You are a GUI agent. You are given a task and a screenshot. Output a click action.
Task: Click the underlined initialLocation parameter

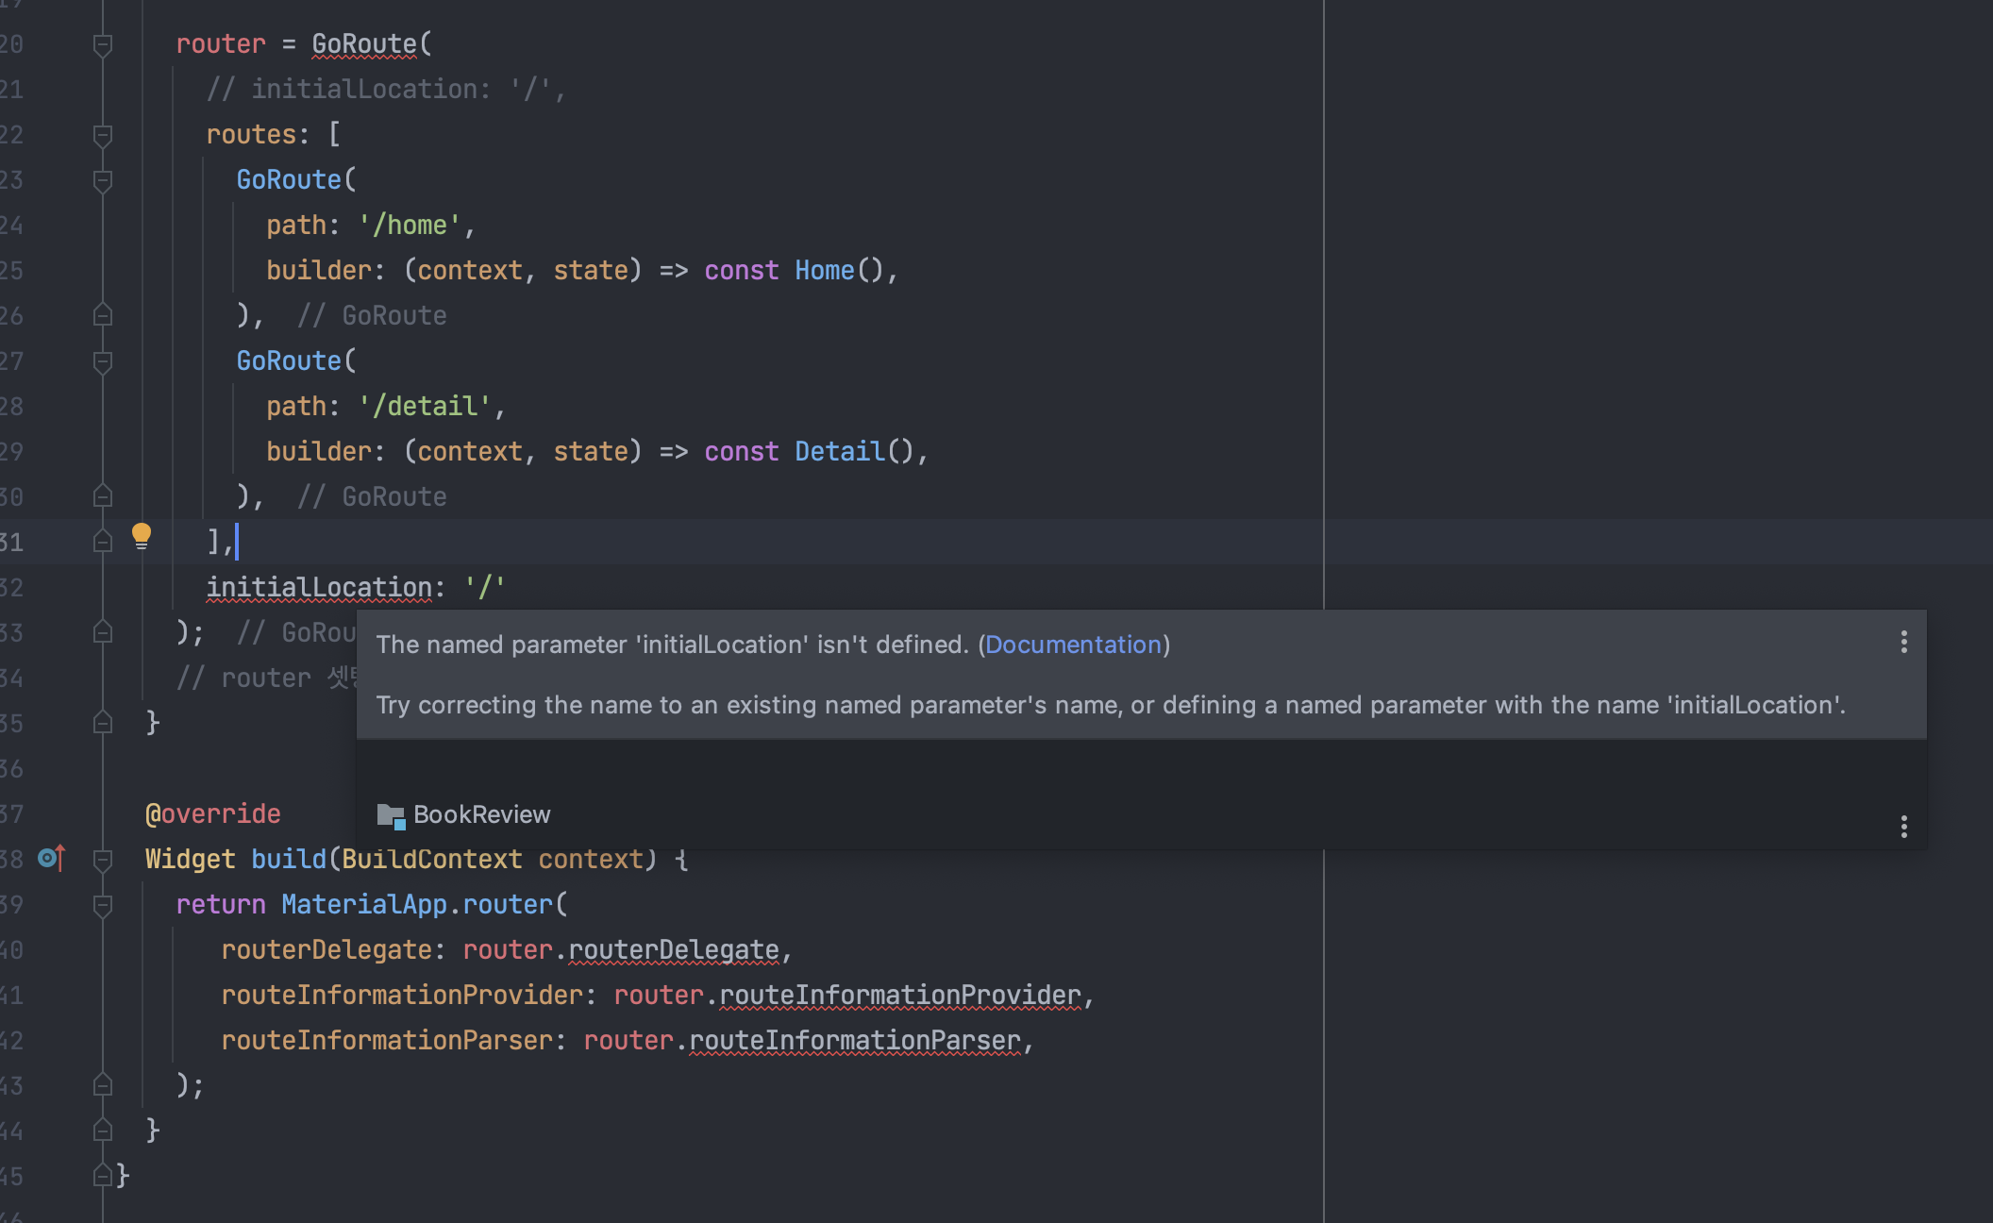coord(319,587)
